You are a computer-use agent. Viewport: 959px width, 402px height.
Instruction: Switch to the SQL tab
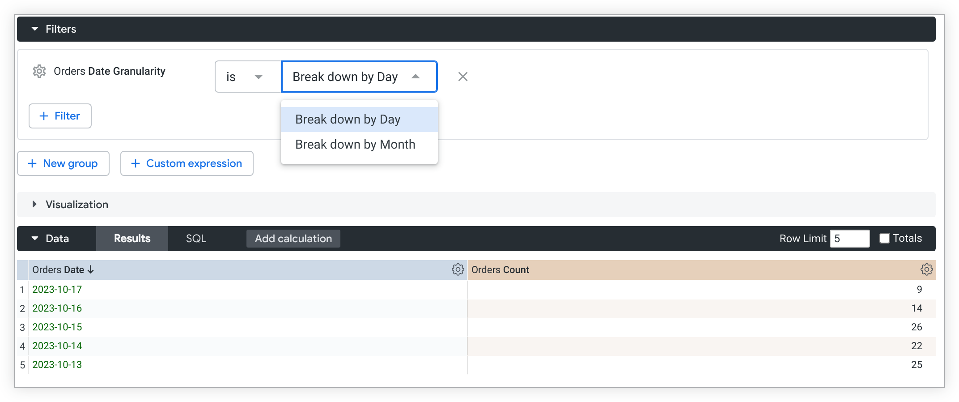point(196,239)
